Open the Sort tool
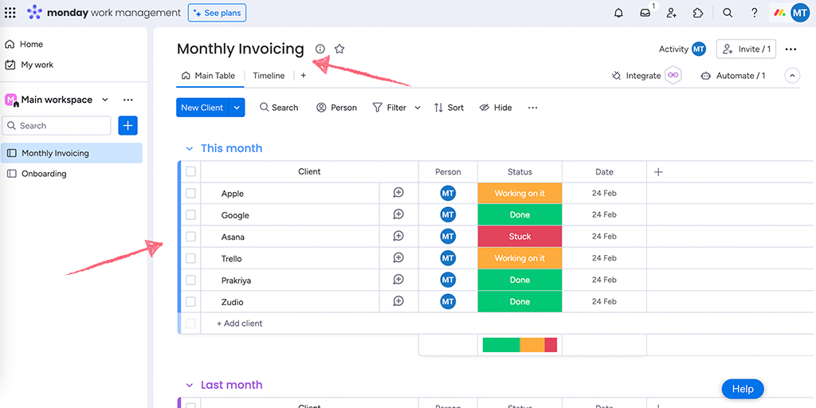Viewport: 816px width, 408px height. coord(449,108)
